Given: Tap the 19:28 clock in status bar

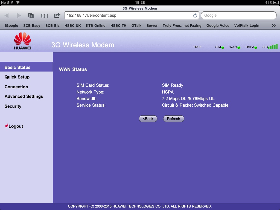Looking at the screenshot, I should coord(140,2).
